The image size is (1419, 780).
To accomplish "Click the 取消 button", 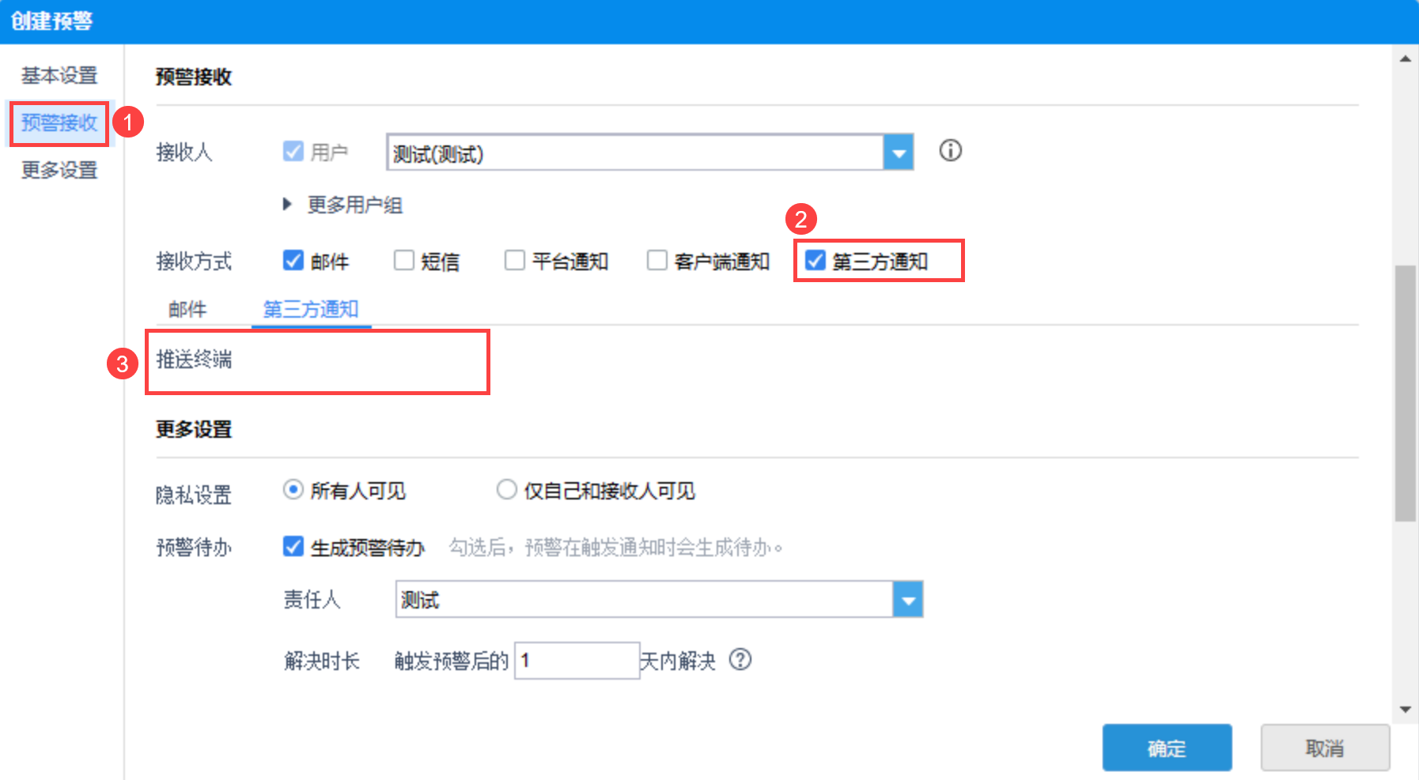I will pos(1326,748).
